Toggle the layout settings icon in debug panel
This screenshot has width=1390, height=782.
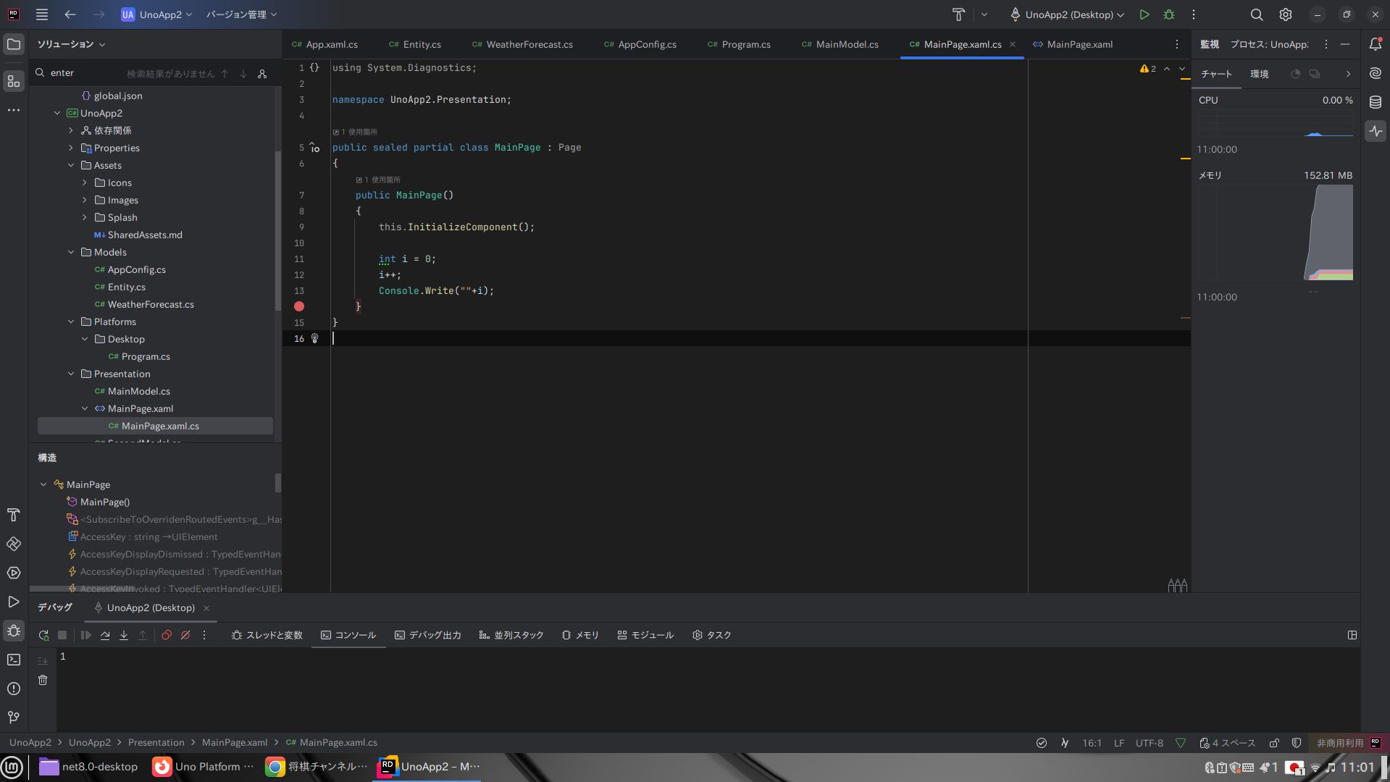click(x=1352, y=635)
